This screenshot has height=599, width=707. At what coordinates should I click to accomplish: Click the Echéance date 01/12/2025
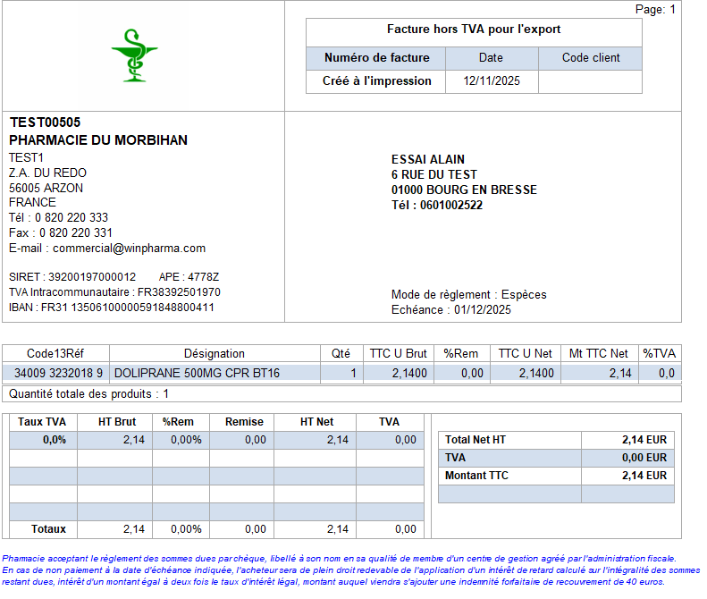click(x=482, y=309)
